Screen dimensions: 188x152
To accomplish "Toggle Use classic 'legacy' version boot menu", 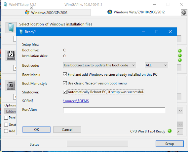I will point(65,83).
